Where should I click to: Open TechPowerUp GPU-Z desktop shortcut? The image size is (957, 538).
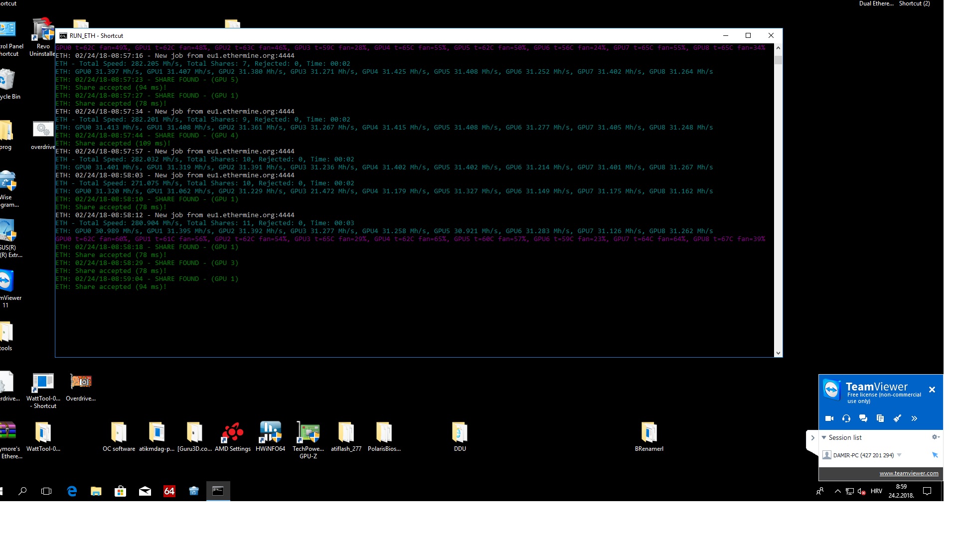click(308, 432)
